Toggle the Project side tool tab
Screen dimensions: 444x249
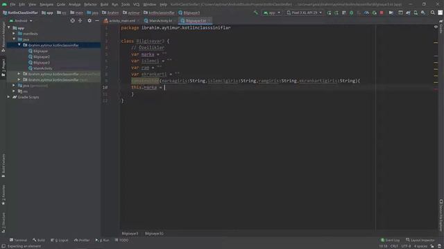(3, 67)
